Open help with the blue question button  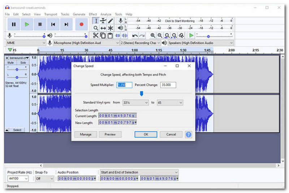pyautogui.click(x=188, y=135)
